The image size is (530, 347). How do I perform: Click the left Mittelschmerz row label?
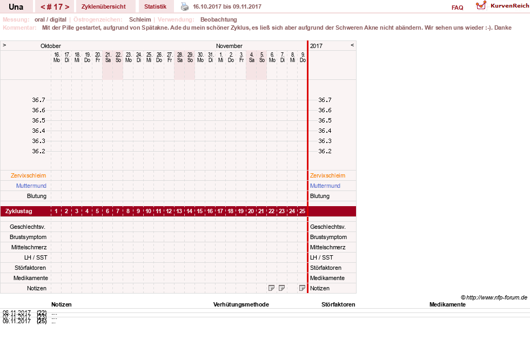(29, 247)
